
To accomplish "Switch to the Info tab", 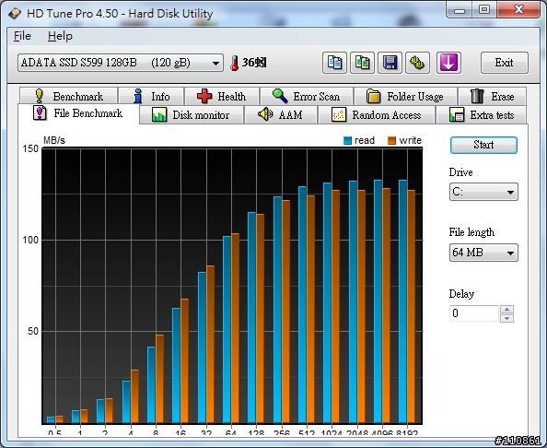I will (x=151, y=96).
